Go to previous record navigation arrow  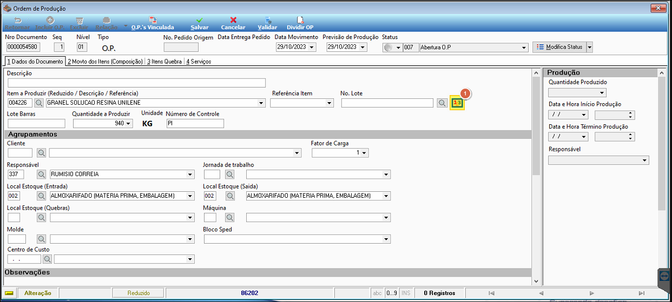(541, 293)
